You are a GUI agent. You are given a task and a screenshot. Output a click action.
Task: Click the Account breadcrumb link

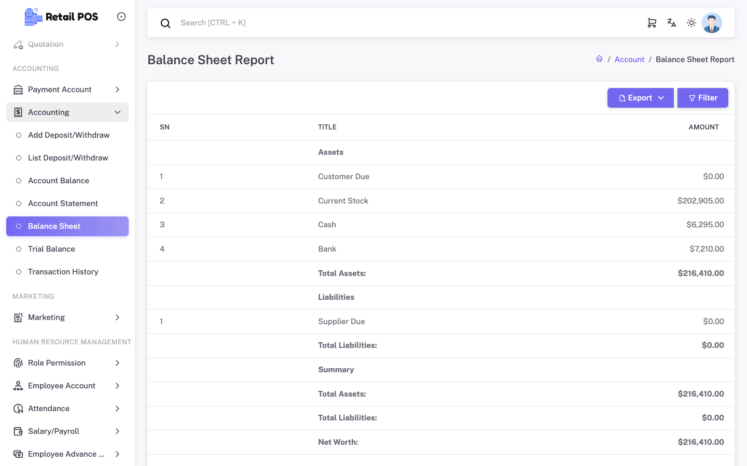click(x=629, y=60)
